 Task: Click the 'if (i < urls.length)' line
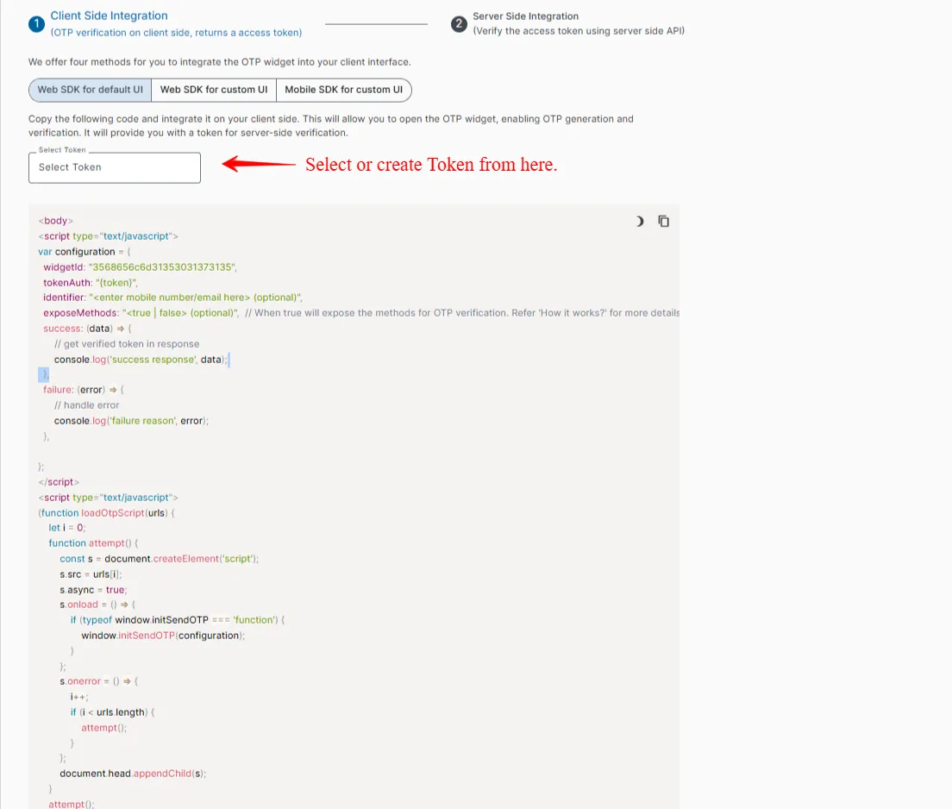(112, 712)
